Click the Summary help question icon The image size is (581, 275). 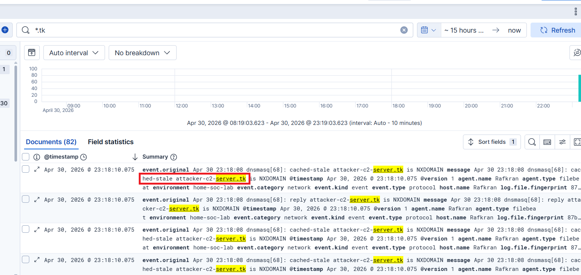[x=173, y=157]
